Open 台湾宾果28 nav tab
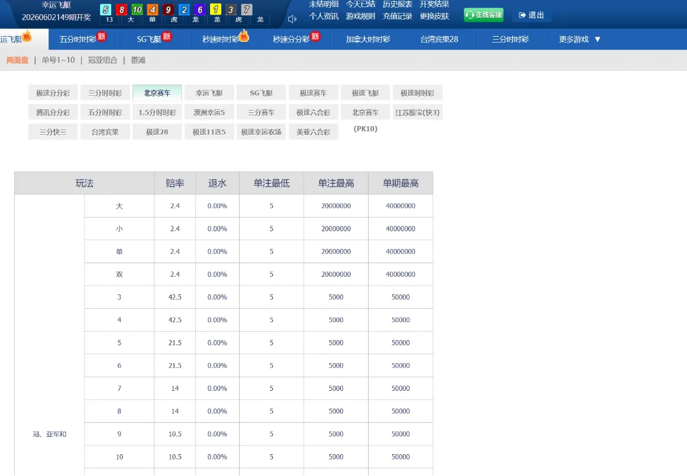687x476 pixels. pyautogui.click(x=439, y=40)
